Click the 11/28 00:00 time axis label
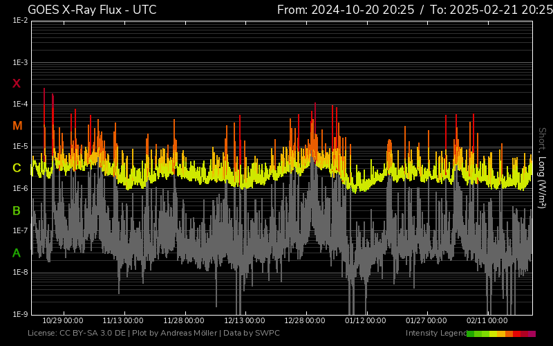This screenshot has height=346, width=553. (183, 320)
